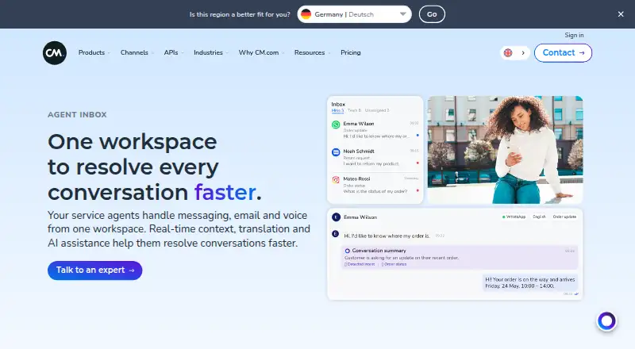Image resolution: width=635 pixels, height=349 pixels.
Task: Click the chat icon beside Noah Schmidt
Action: (x=336, y=152)
